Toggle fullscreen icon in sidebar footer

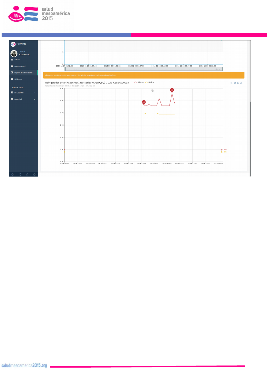point(20,174)
